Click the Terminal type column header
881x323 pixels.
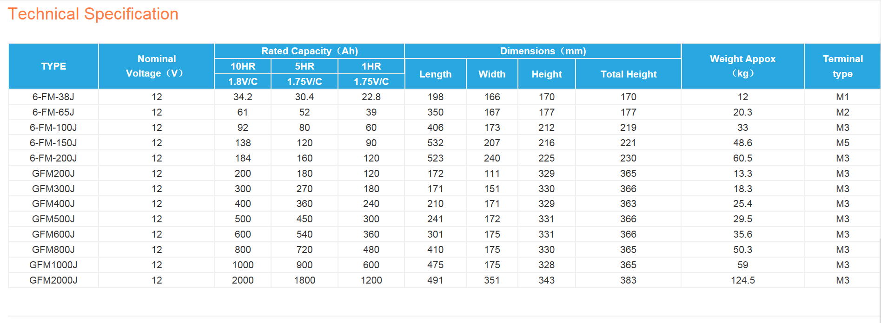[x=842, y=66]
